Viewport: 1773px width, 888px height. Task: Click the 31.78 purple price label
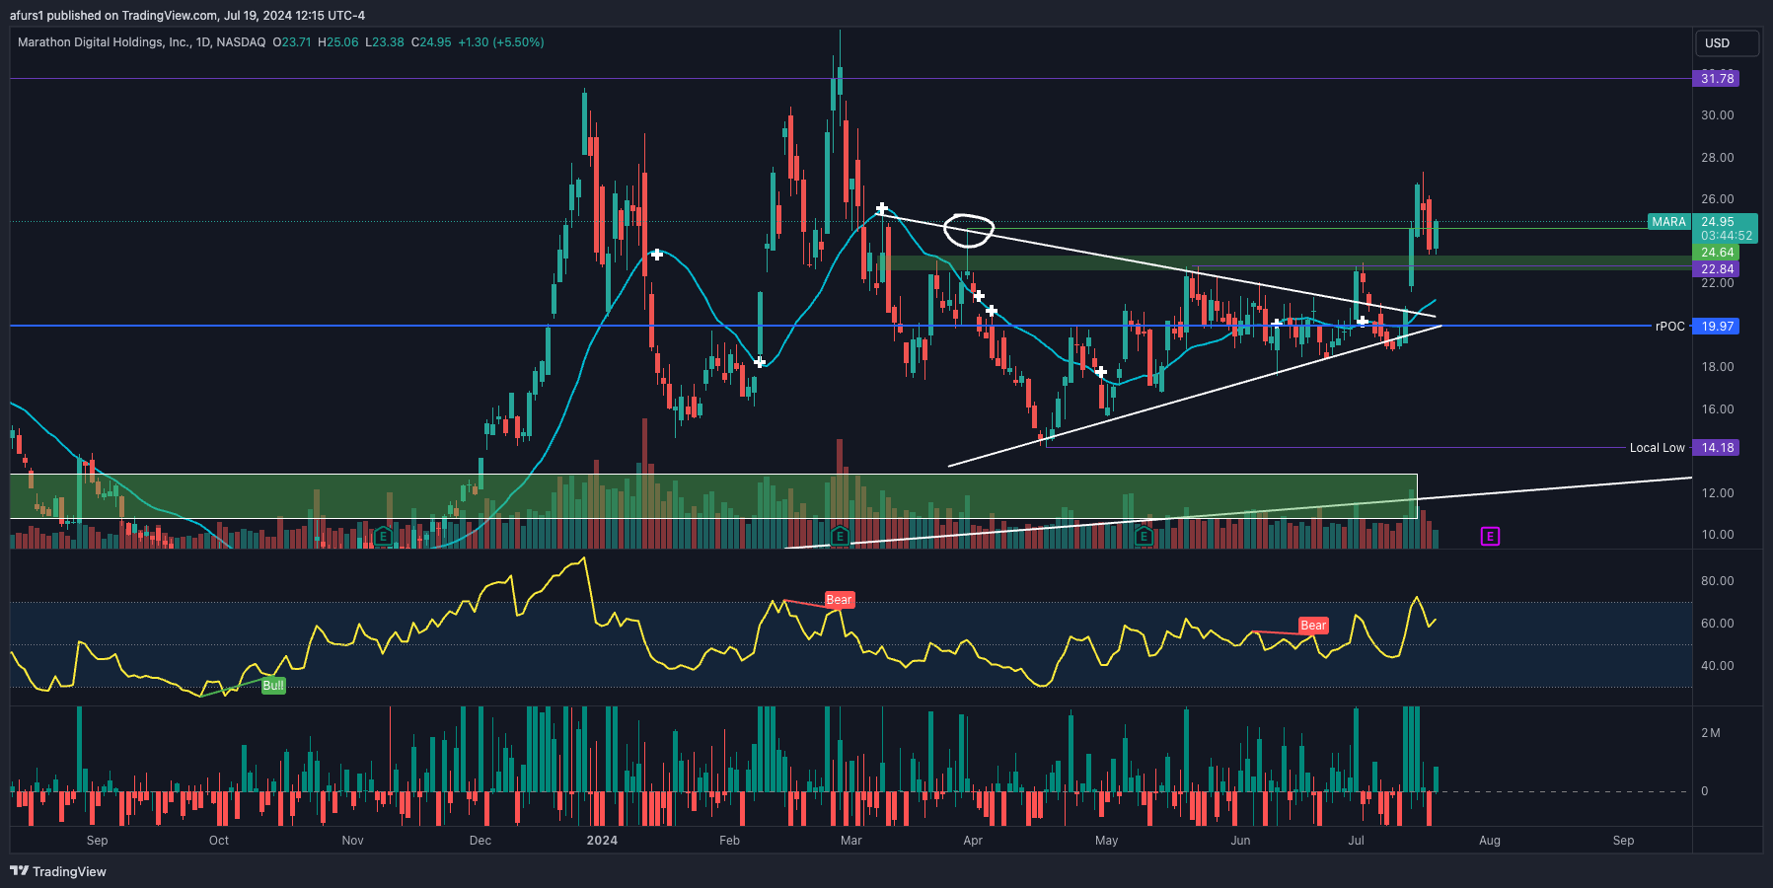pyautogui.click(x=1717, y=79)
